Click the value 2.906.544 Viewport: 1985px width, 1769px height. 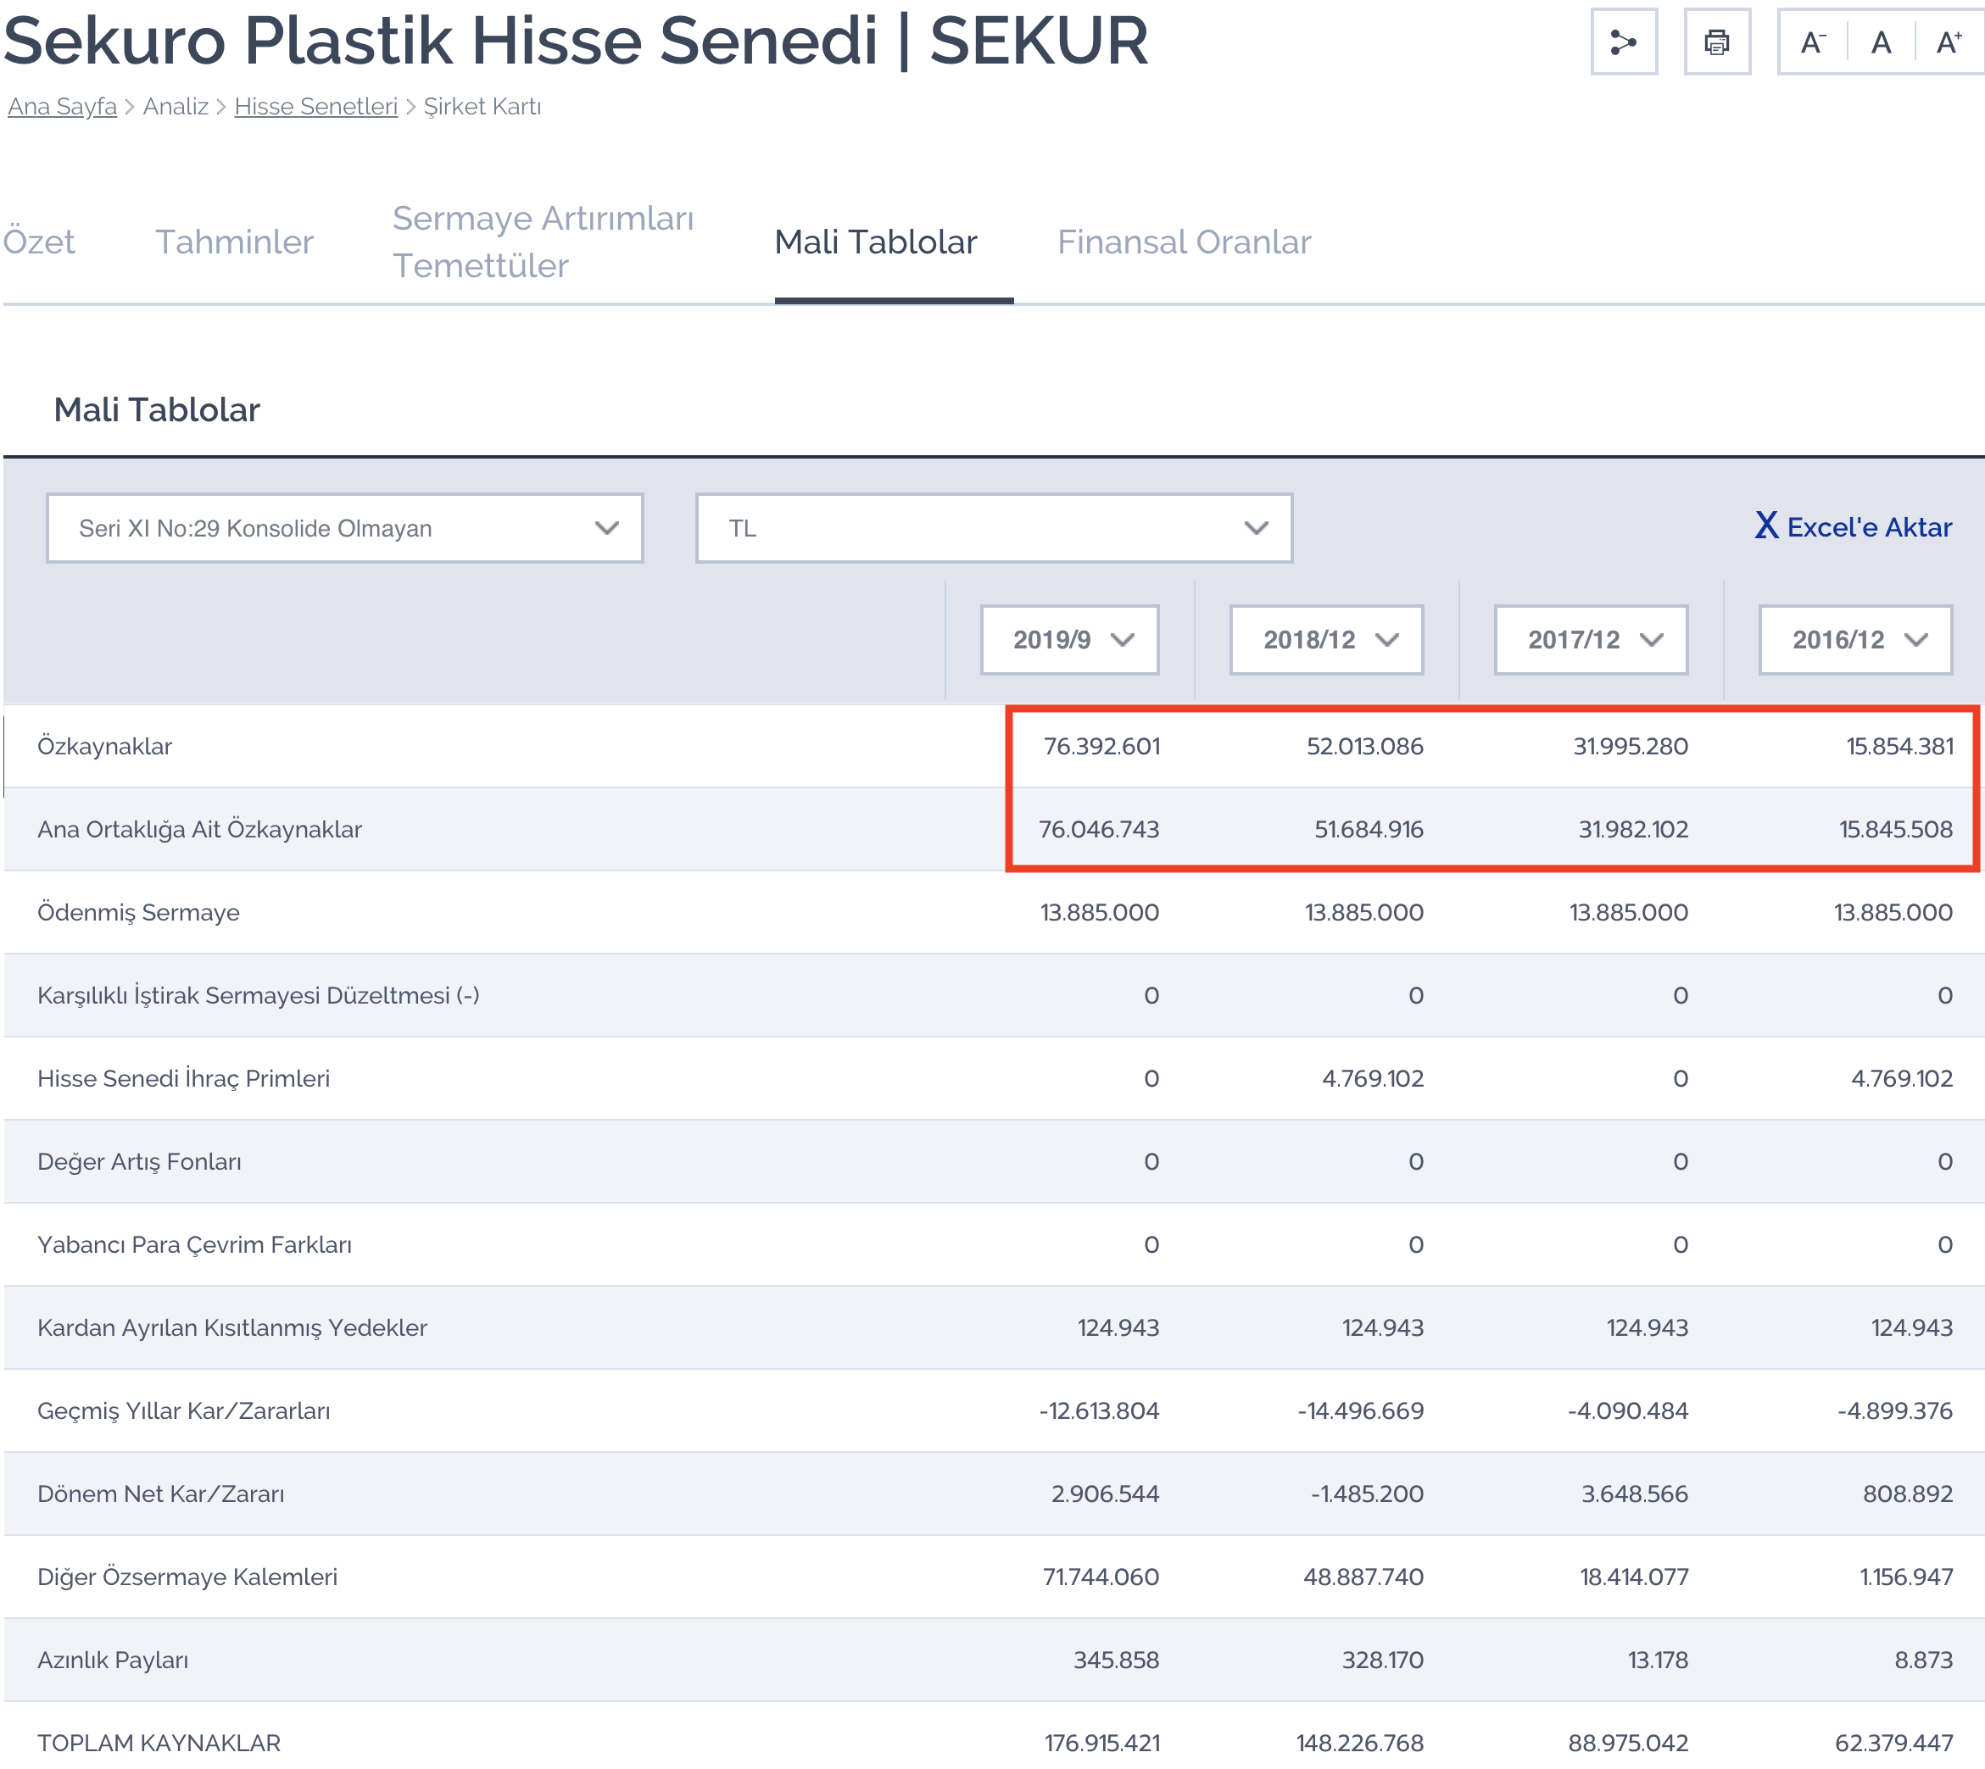tap(1105, 1494)
